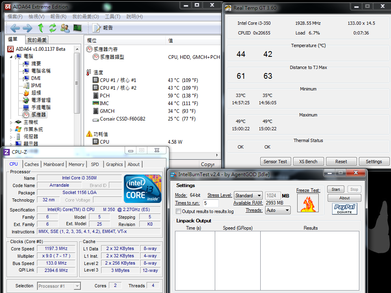Go up one level with green up arrow

(41, 28)
